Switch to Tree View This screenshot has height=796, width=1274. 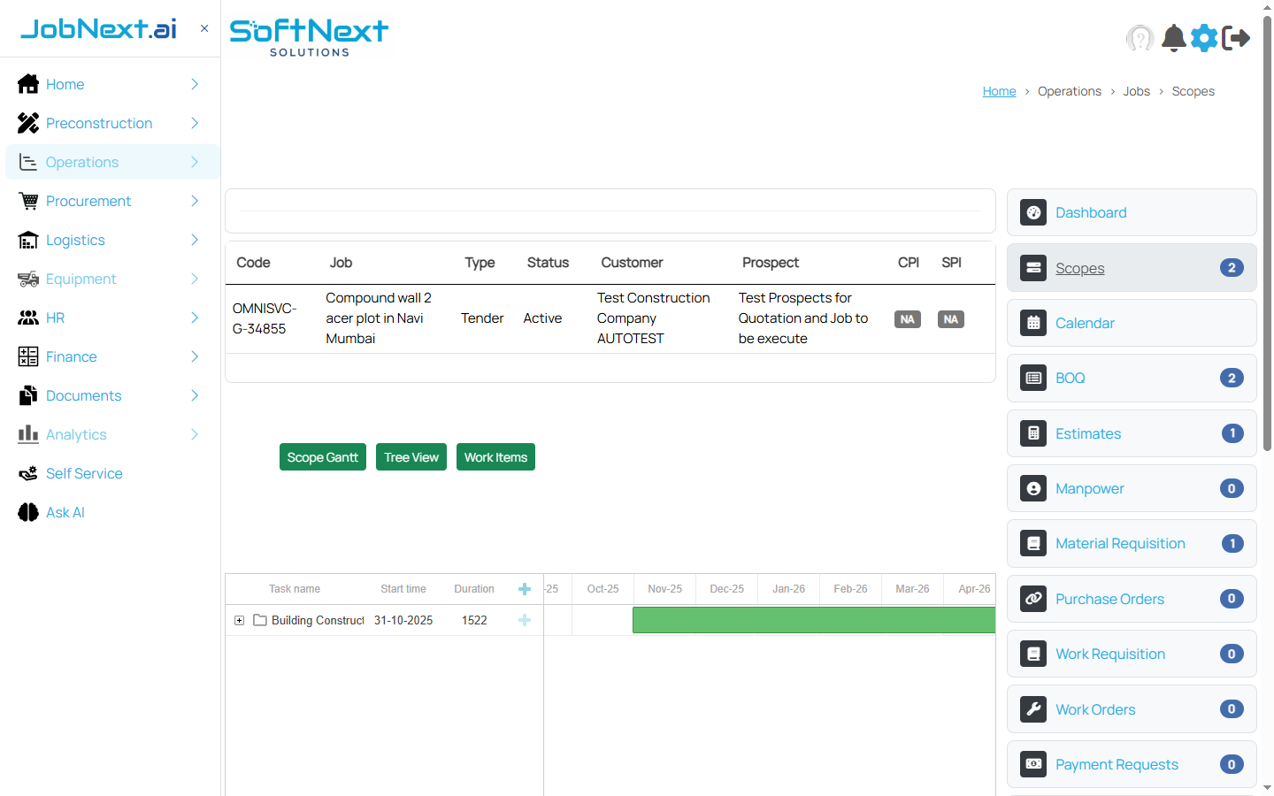(x=411, y=456)
